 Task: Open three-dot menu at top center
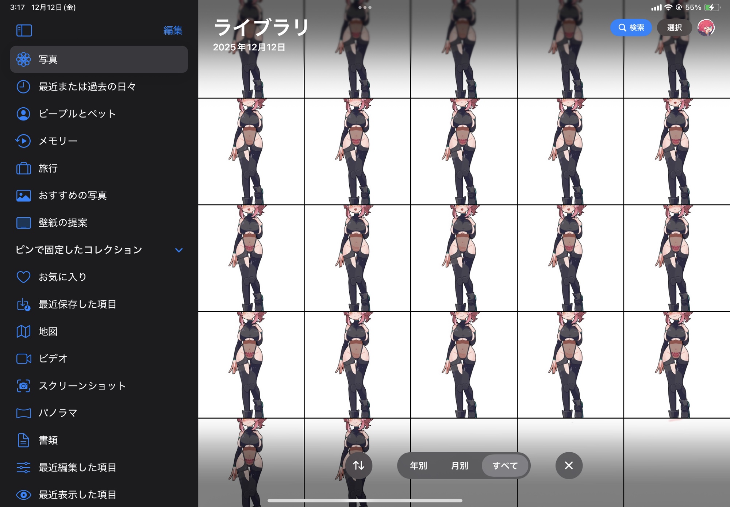[x=365, y=7]
